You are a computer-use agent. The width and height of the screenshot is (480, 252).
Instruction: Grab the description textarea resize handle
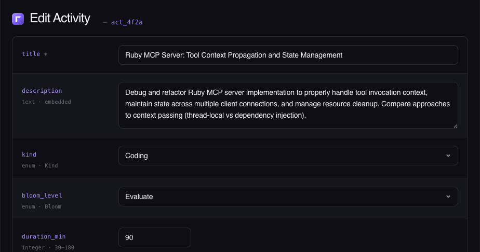pyautogui.click(x=455, y=126)
